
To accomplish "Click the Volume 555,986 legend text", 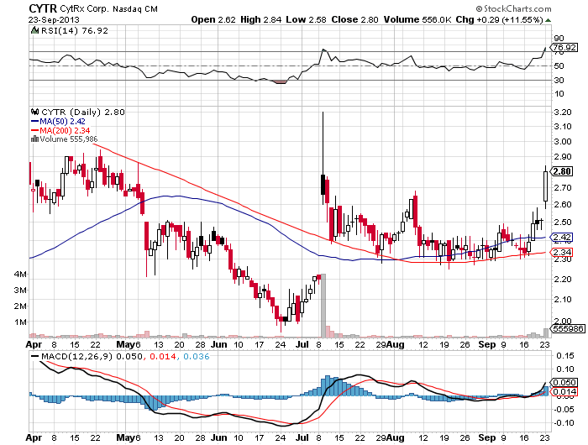I will tap(69, 139).
